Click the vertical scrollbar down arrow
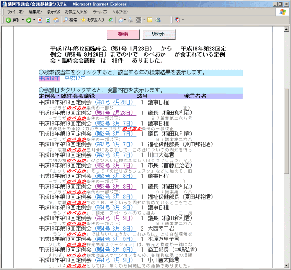Image resolution: width=291 pixels, height=270 pixels. pyautogui.click(x=286, y=265)
